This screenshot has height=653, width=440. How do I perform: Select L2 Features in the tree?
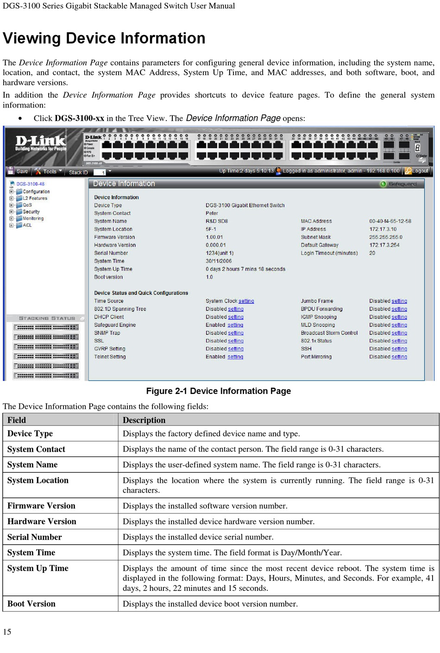pyautogui.click(x=35, y=198)
